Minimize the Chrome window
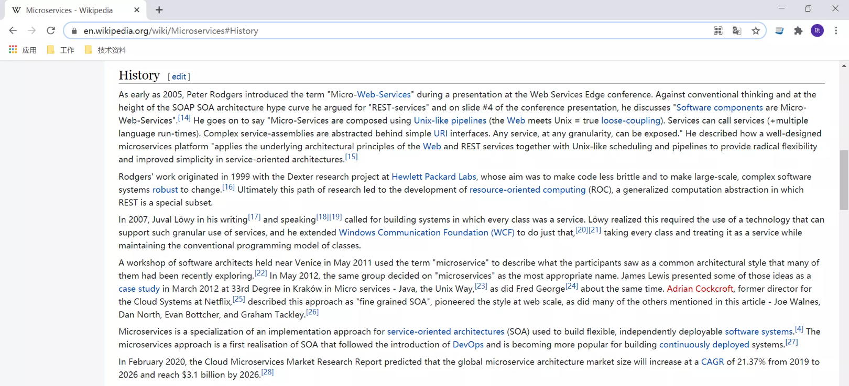Viewport: 849px width, 386px height. point(781,8)
